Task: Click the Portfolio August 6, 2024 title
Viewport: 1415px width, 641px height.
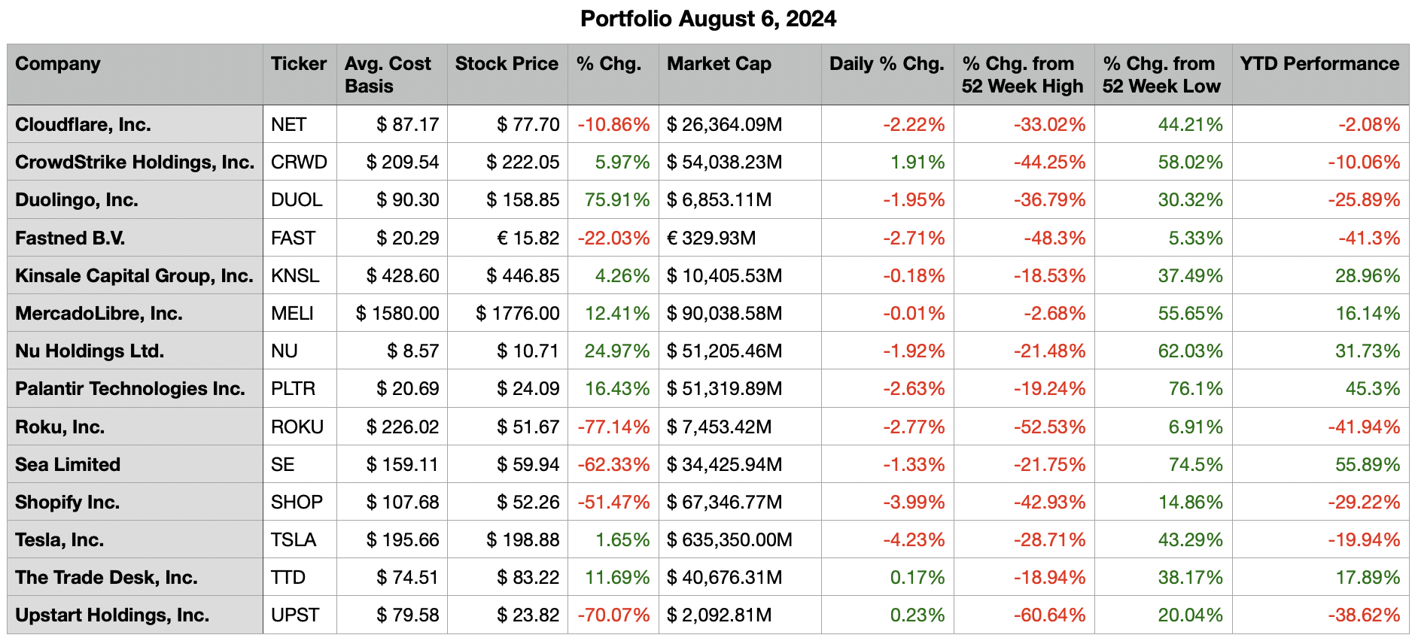Action: 707,19
